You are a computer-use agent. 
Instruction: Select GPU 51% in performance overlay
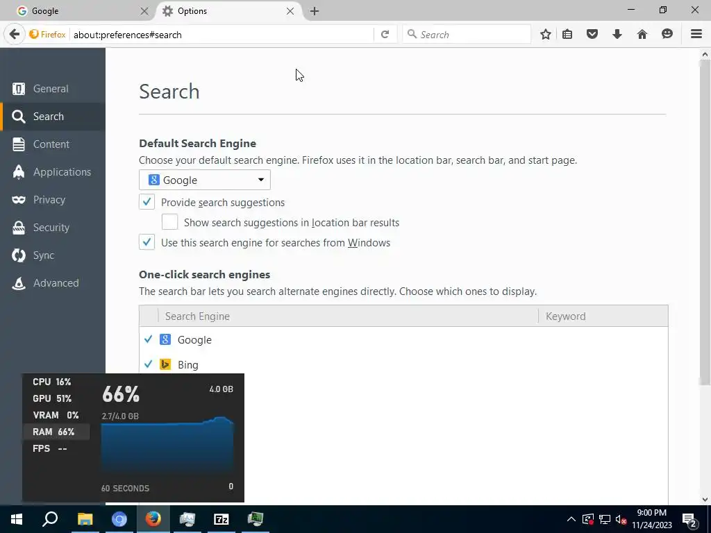[x=56, y=398]
